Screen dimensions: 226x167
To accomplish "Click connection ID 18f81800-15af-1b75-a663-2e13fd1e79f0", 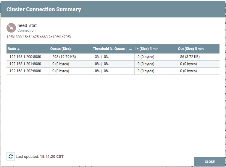I will coord(39,37).
